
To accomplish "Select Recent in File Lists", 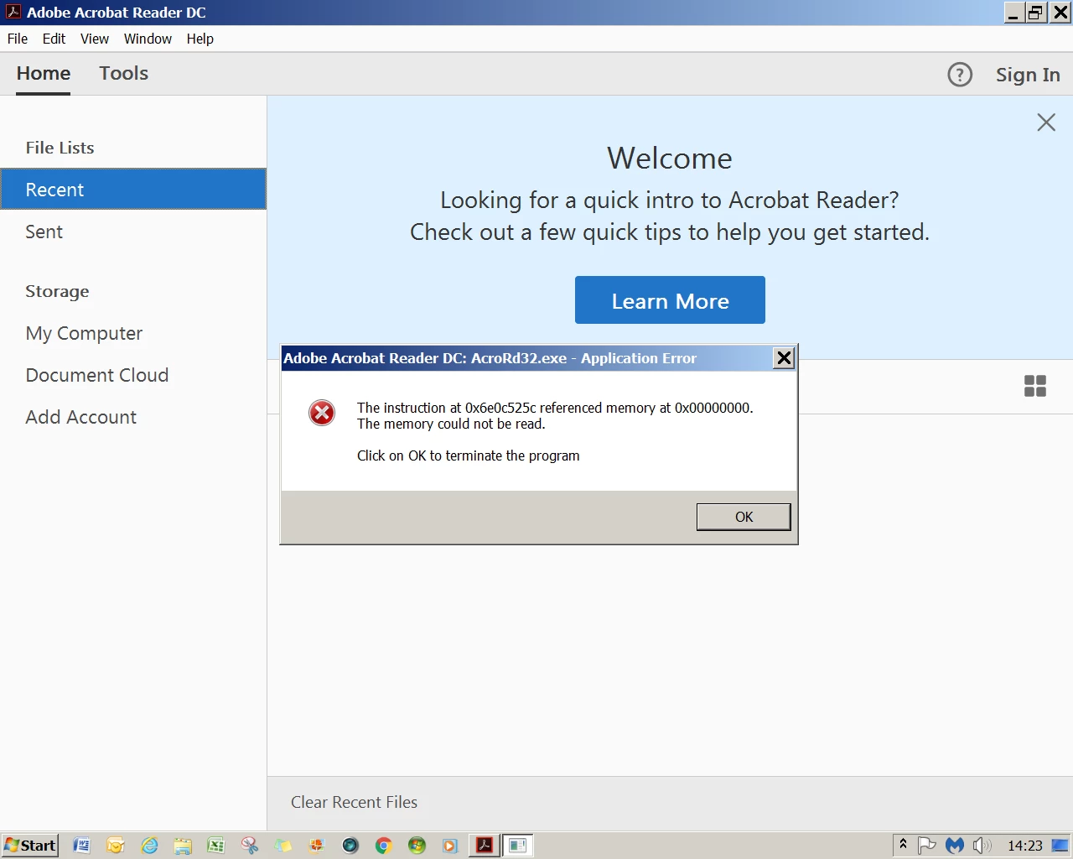I will coord(133,190).
